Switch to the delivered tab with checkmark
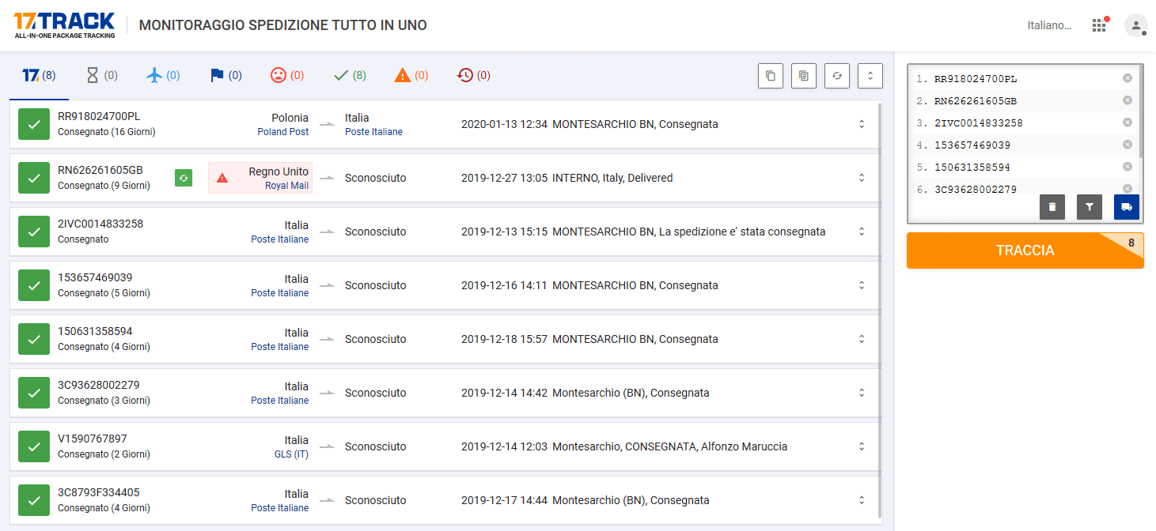The image size is (1156, 531). [349, 76]
